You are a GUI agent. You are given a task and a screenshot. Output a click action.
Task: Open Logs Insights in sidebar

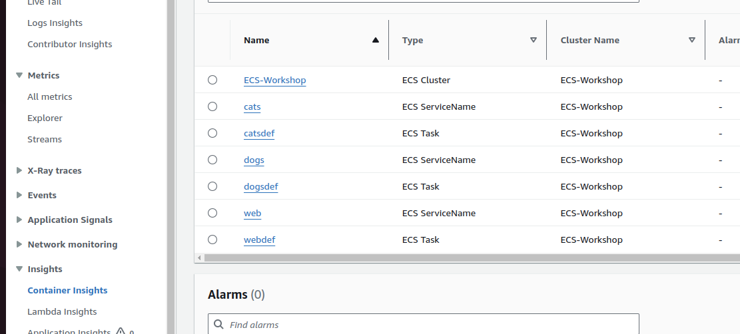pos(55,23)
